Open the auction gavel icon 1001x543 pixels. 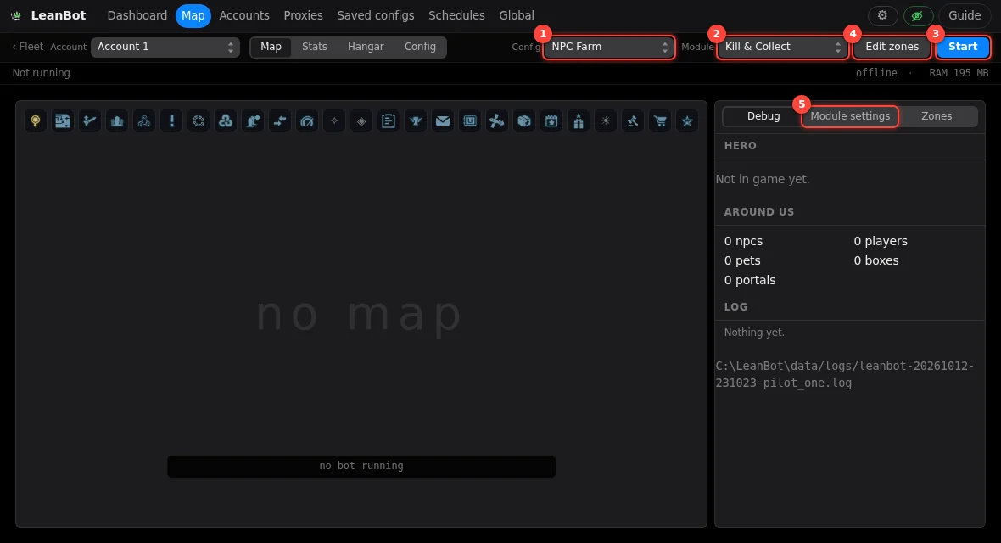633,120
